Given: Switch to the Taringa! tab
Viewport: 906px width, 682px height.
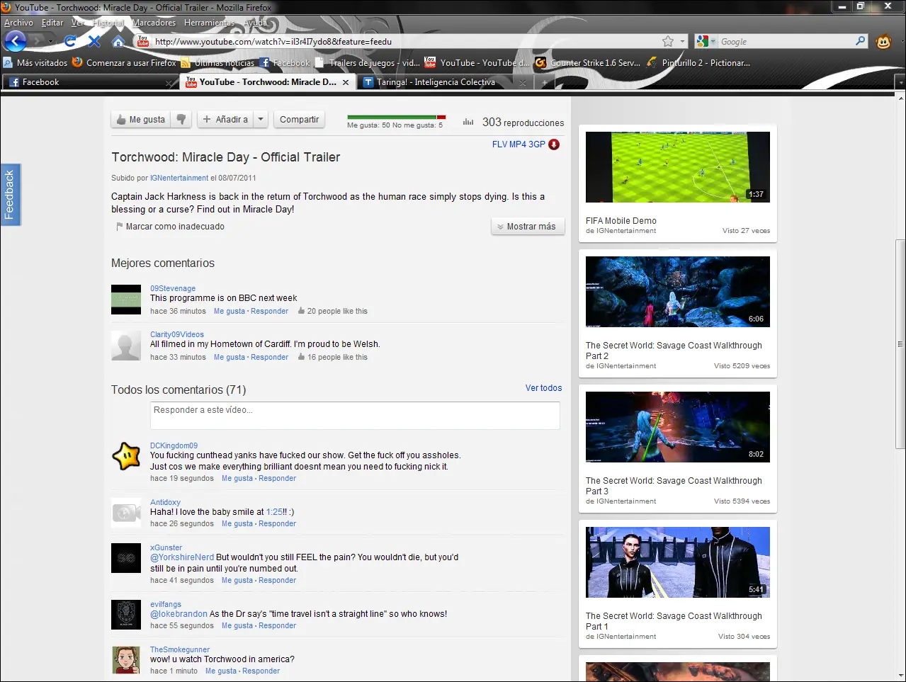Looking at the screenshot, I should (x=446, y=82).
